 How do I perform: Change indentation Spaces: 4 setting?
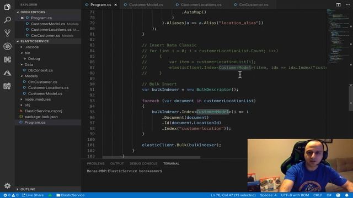coord(269,195)
